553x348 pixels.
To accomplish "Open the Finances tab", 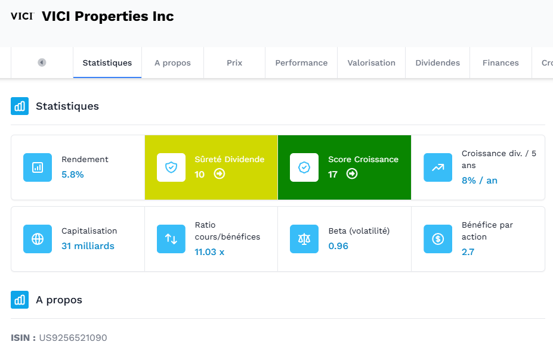I will tap(501, 63).
